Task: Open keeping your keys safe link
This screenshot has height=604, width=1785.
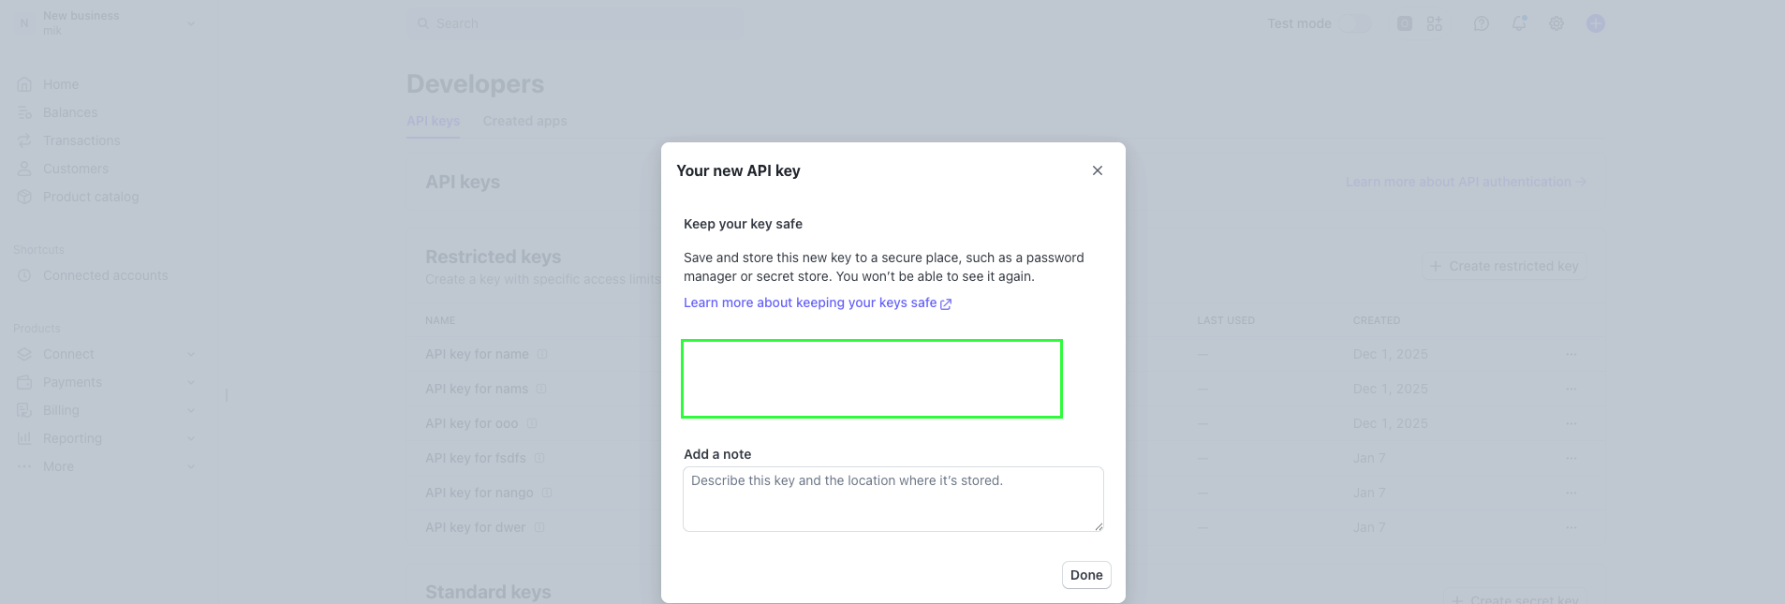Action: pyautogui.click(x=818, y=302)
